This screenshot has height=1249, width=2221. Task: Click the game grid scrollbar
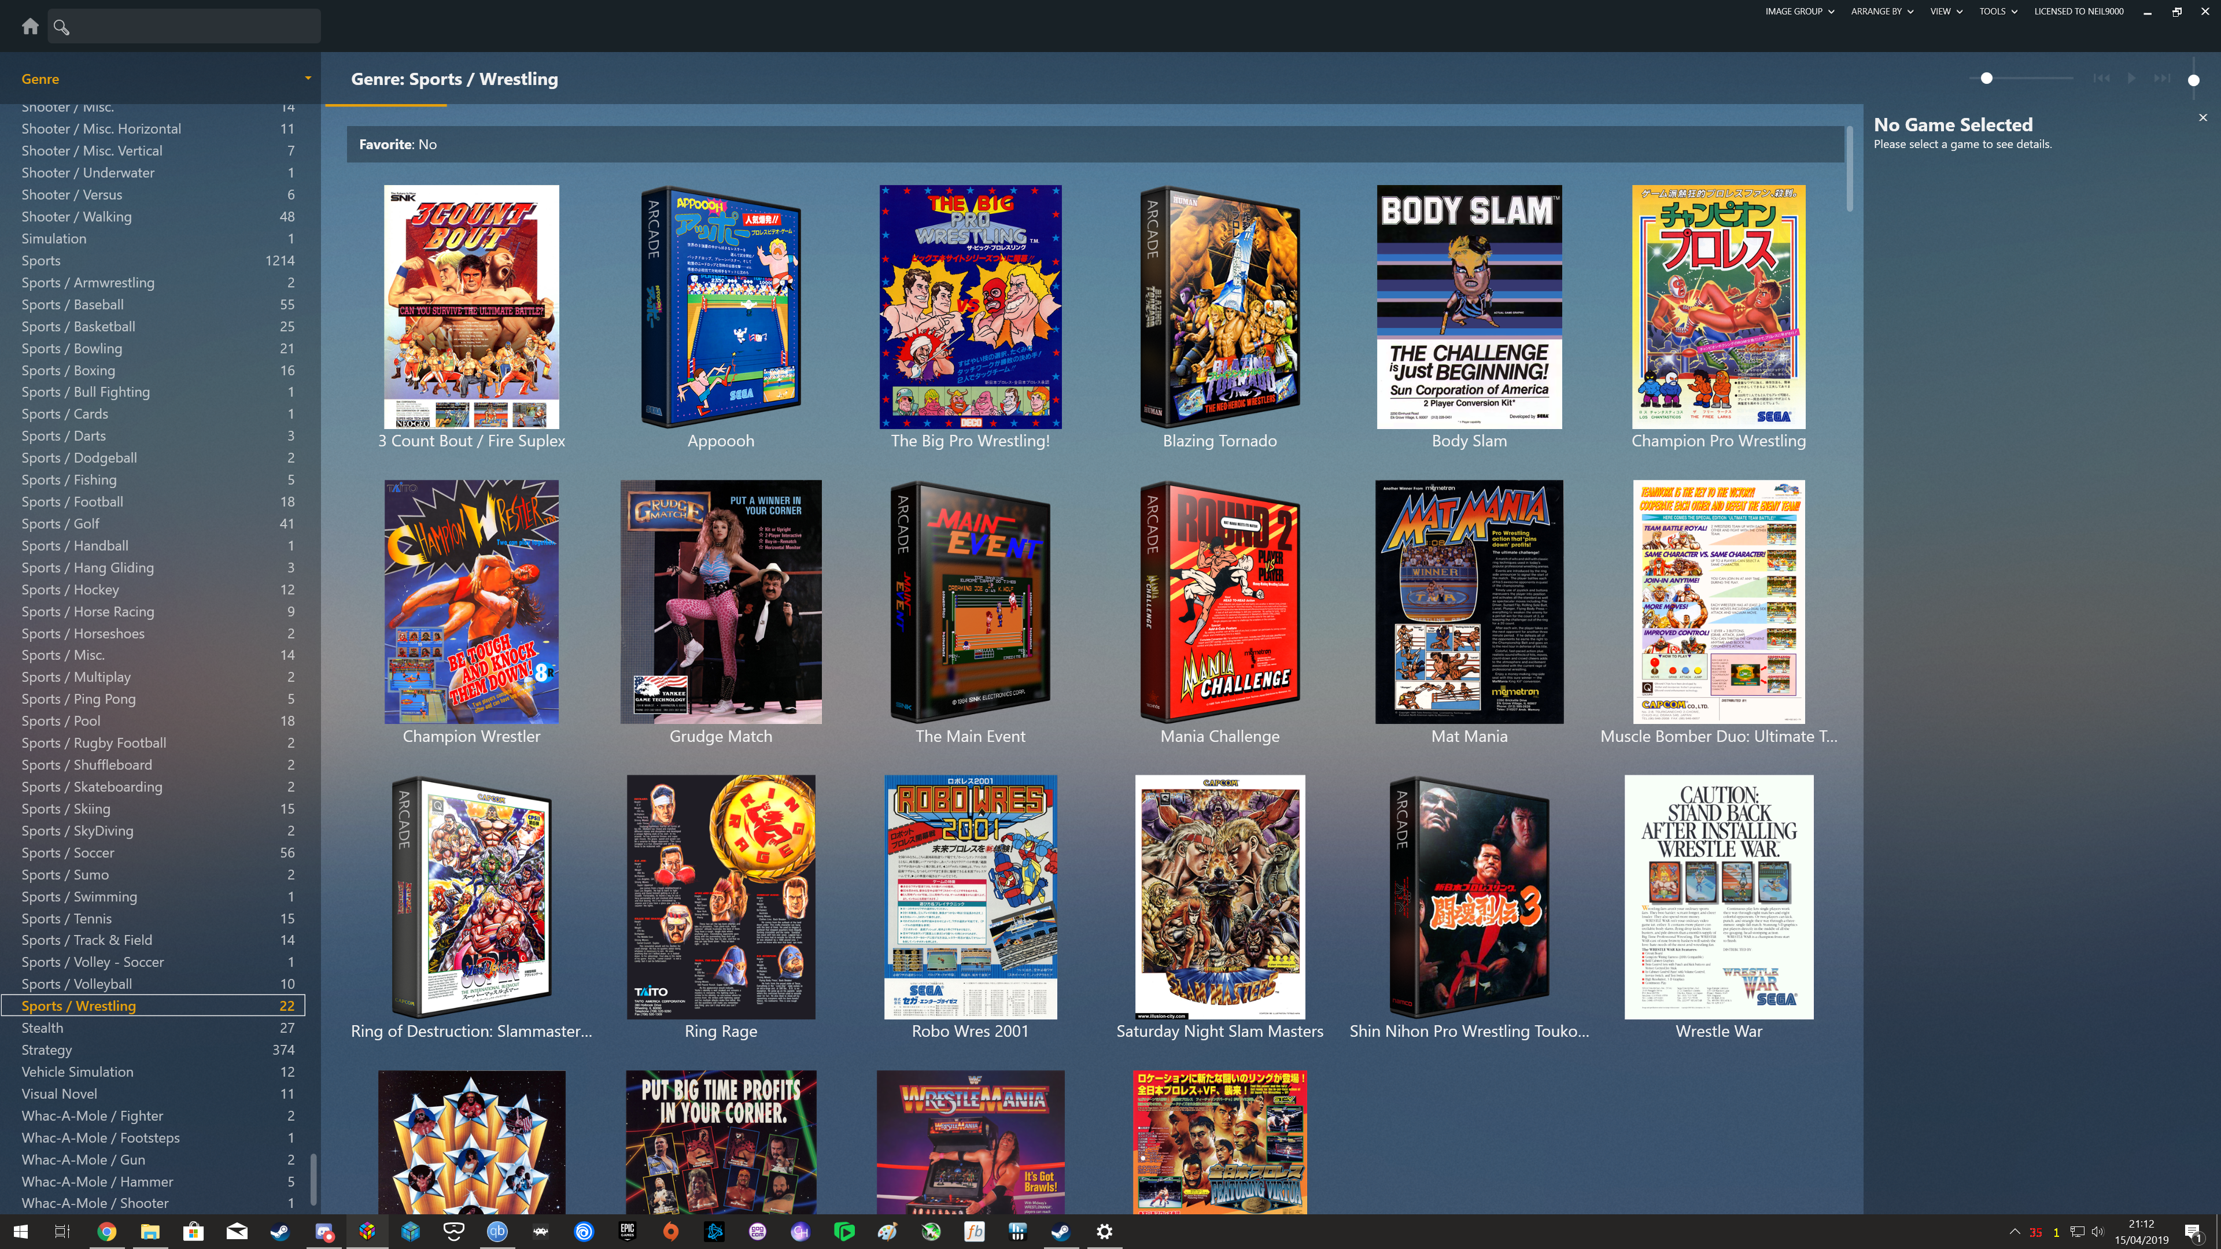(x=1850, y=169)
